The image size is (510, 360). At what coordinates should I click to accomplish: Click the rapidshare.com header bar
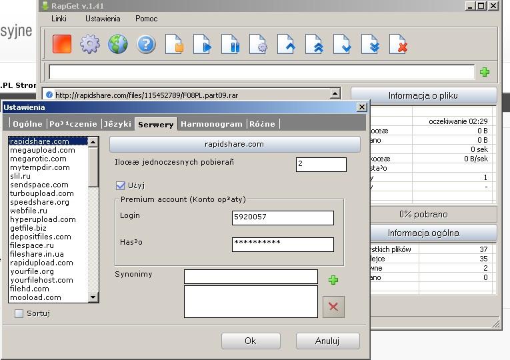click(x=235, y=144)
